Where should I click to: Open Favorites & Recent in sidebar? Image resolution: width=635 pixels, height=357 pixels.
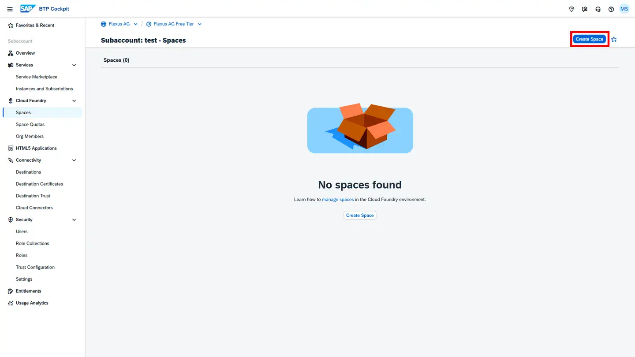point(35,25)
